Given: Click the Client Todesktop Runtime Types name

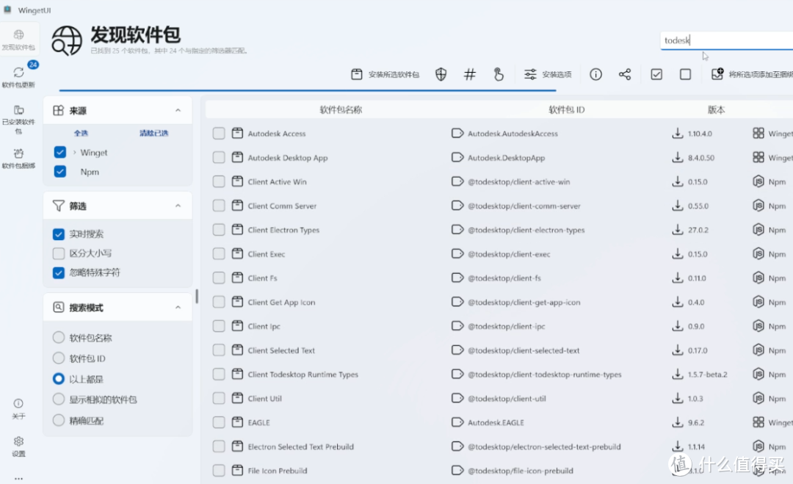Looking at the screenshot, I should [303, 375].
